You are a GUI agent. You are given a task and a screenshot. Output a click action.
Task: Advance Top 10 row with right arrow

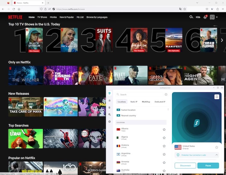pos(222,40)
